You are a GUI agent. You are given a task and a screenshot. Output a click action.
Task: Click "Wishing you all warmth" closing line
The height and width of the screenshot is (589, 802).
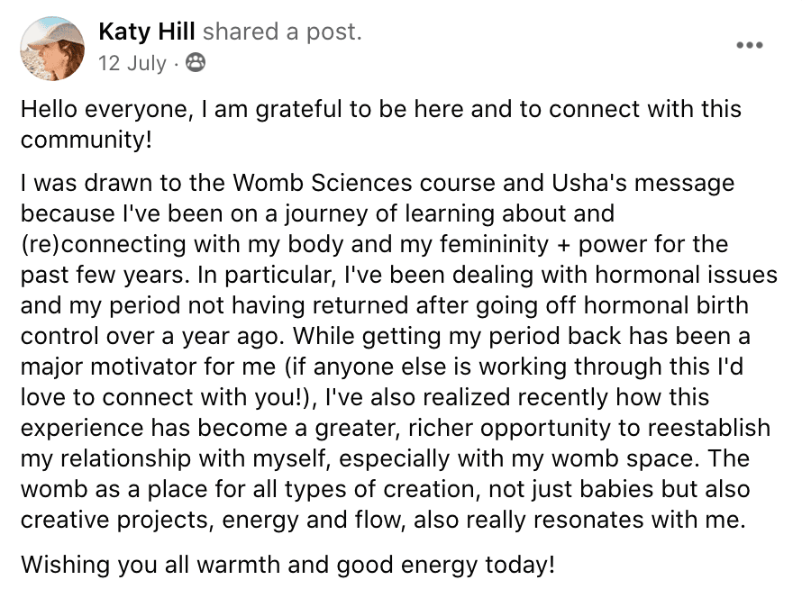click(x=288, y=566)
